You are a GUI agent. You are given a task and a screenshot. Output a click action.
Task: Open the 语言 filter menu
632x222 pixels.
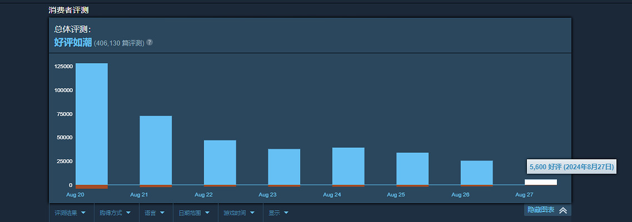pyautogui.click(x=155, y=213)
